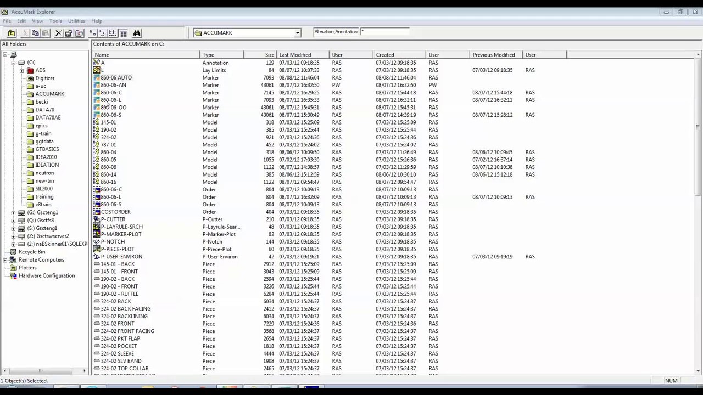
Task: Open the File menu
Action: pos(7,21)
